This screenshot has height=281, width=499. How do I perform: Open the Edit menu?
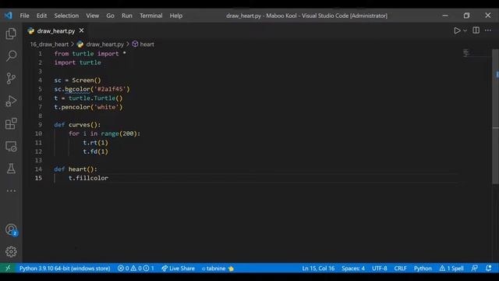(x=41, y=16)
